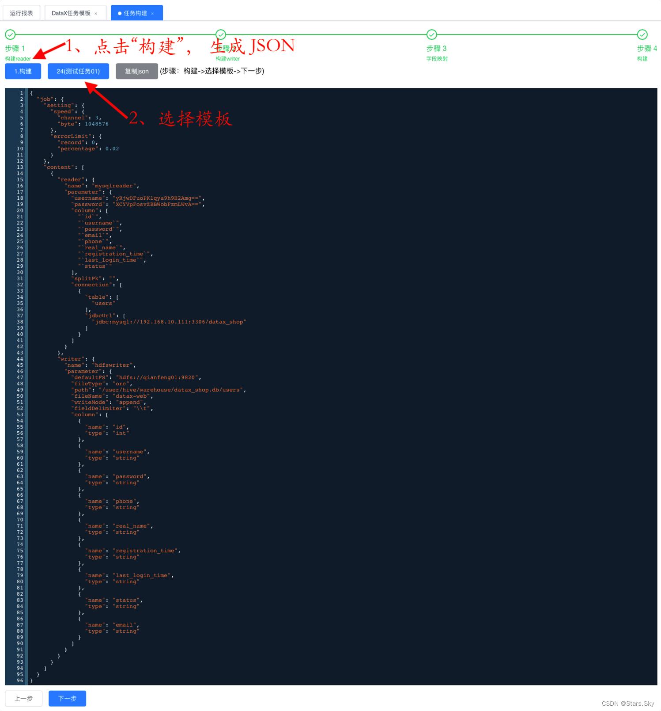Click the "users" table name line
This screenshot has width=661, height=711.
click(x=104, y=303)
